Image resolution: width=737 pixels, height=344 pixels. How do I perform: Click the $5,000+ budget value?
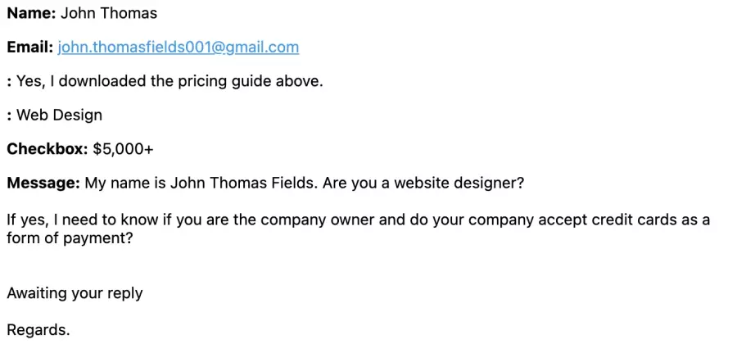coord(123,149)
